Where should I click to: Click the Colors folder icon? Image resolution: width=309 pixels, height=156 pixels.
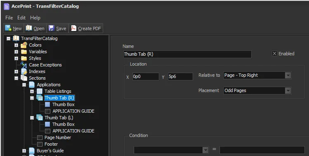point(24,45)
